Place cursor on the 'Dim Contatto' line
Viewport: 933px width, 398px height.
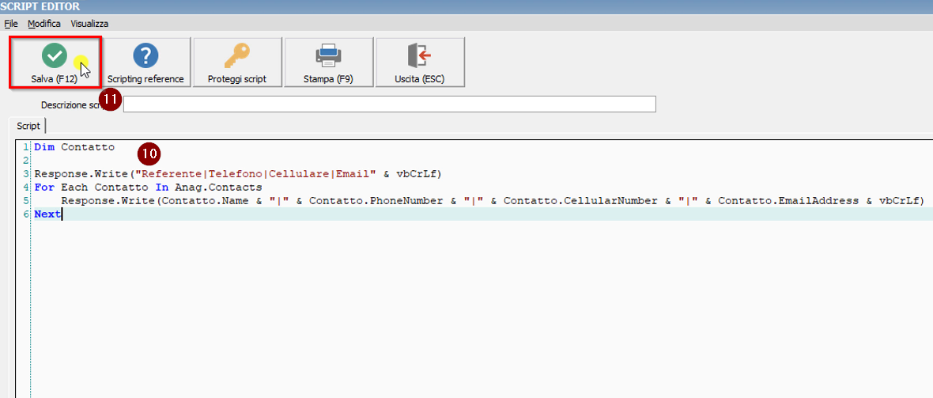click(x=74, y=147)
